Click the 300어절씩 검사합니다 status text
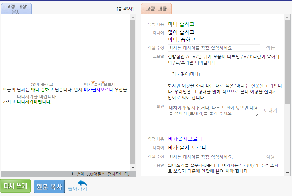Viewport: 292px width, 196px height. pos(100,174)
